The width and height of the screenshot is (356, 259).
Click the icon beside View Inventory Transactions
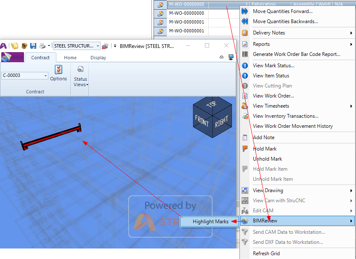245,116
